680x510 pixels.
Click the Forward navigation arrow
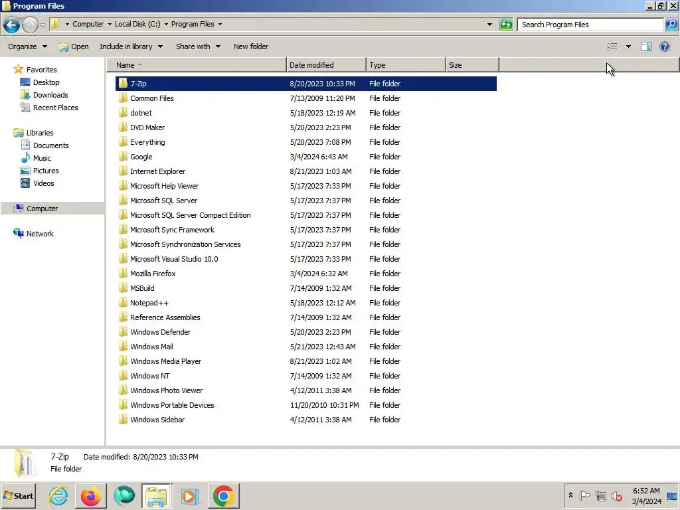(x=30, y=25)
